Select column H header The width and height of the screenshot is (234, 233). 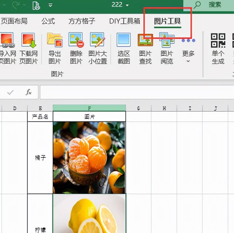(164, 108)
